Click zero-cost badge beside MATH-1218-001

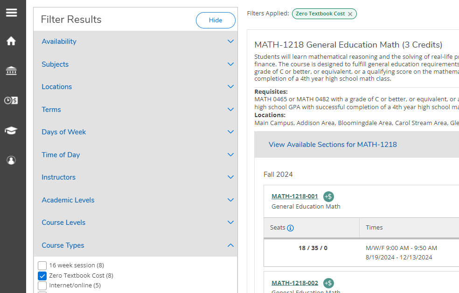[328, 197]
